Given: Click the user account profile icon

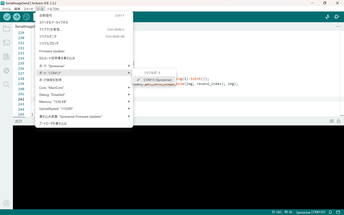Looking at the screenshot, I should point(6,203).
